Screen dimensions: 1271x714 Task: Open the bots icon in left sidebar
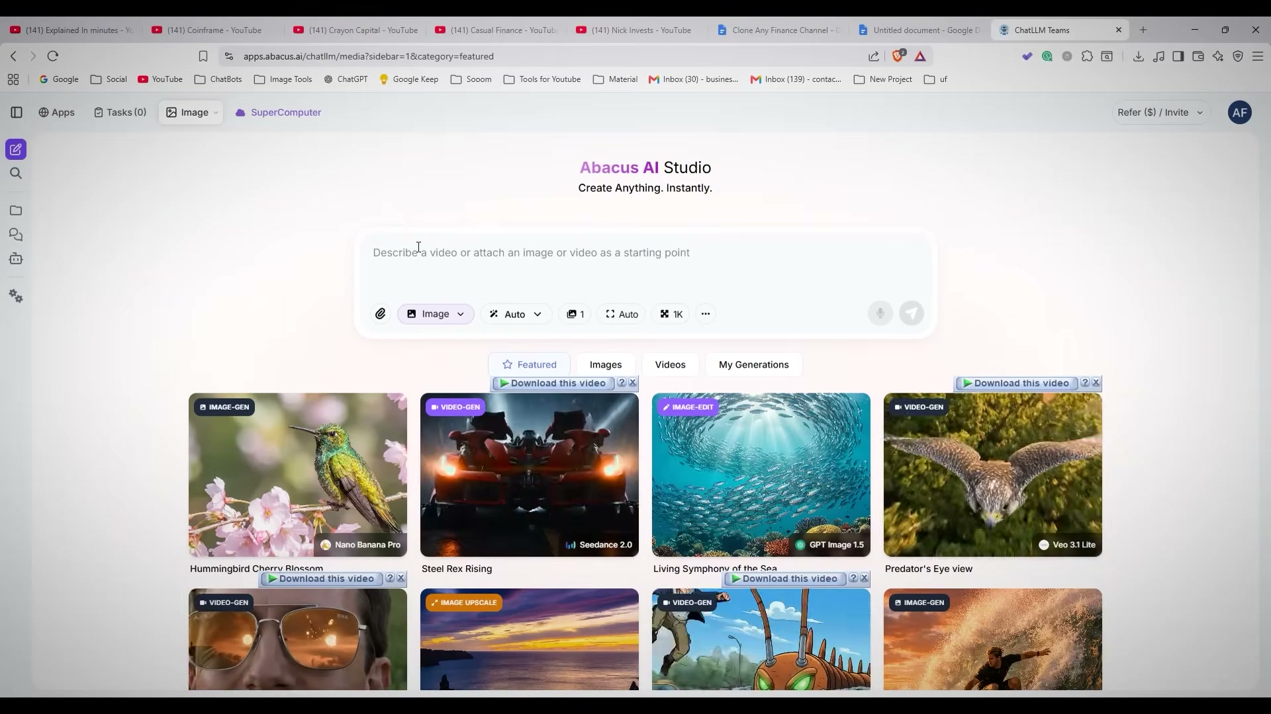(16, 258)
